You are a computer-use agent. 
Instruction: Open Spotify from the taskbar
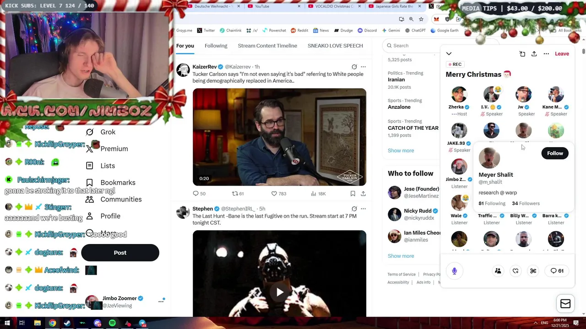[x=112, y=323]
